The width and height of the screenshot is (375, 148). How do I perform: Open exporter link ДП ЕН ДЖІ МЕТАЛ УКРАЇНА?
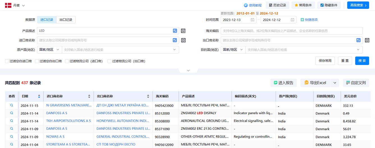tap(123, 105)
